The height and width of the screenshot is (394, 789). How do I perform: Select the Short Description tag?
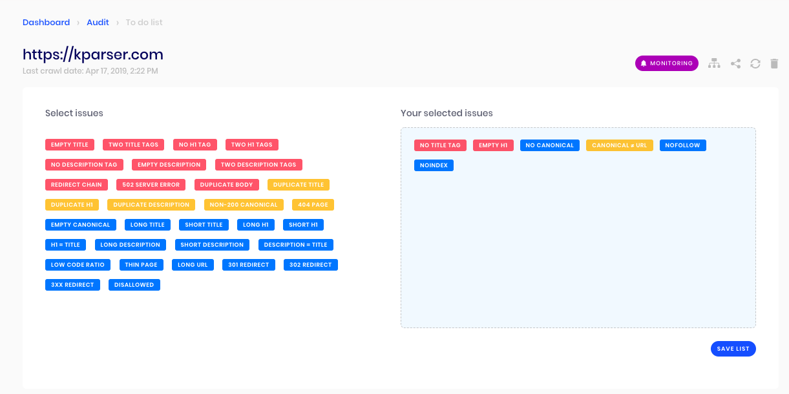(212, 245)
